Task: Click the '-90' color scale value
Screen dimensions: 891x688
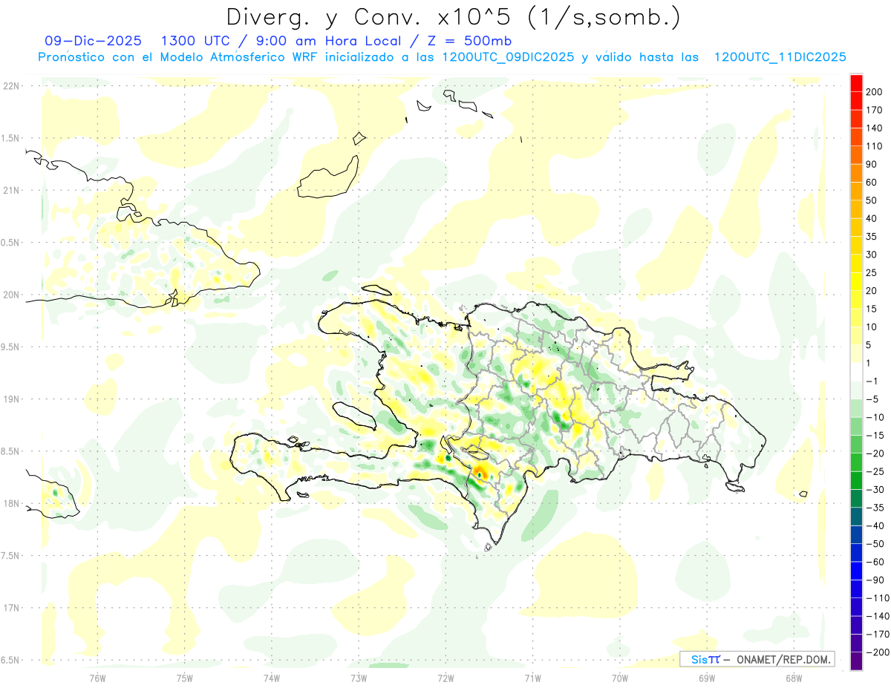Action: click(874, 580)
